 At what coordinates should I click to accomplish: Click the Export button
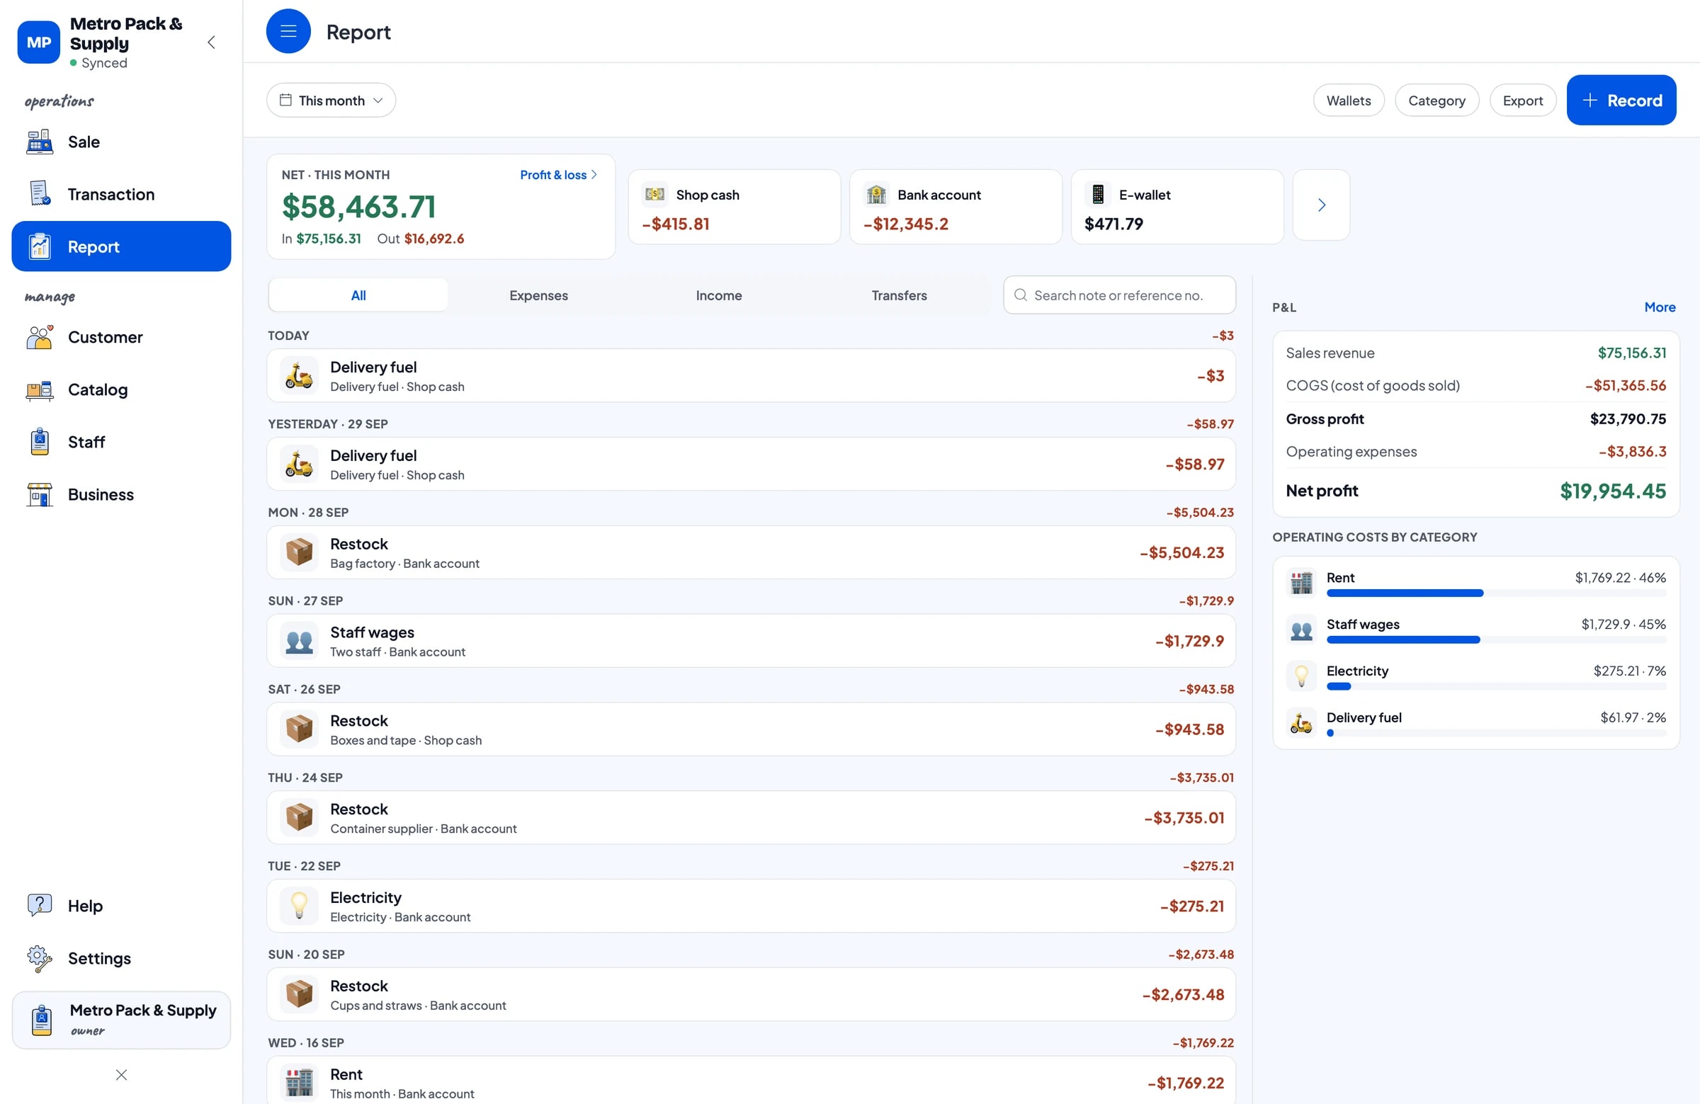click(1523, 100)
